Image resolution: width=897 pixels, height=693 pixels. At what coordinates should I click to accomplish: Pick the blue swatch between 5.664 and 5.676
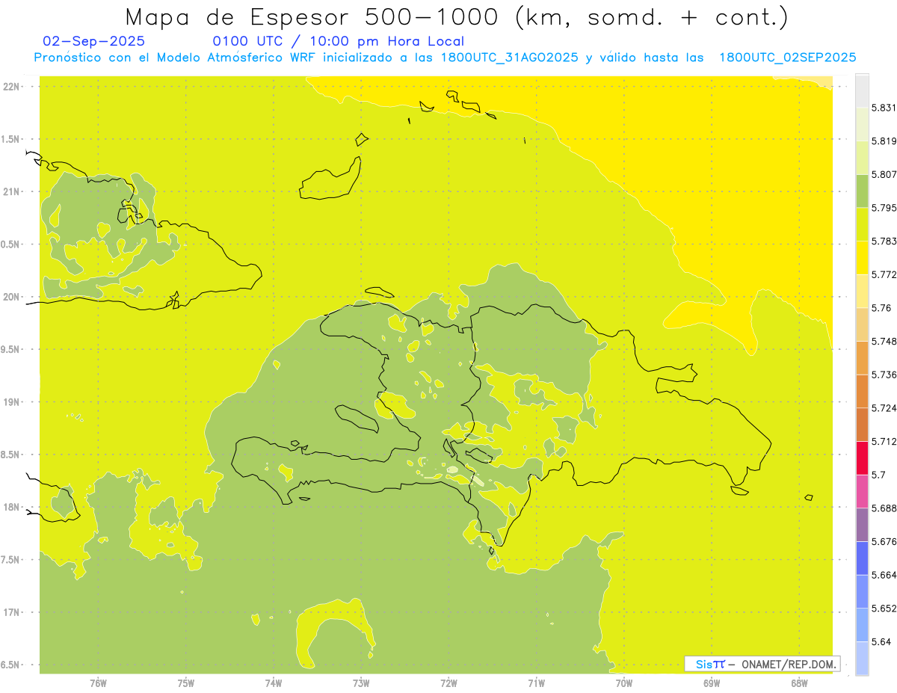coord(862,558)
